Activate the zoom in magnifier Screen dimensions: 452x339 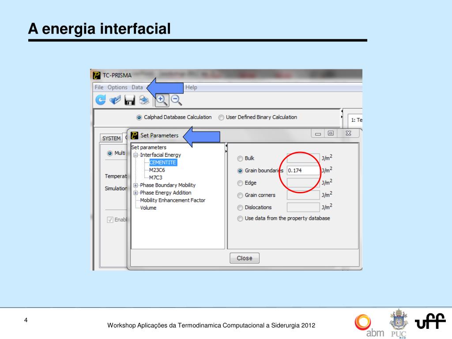pos(162,100)
